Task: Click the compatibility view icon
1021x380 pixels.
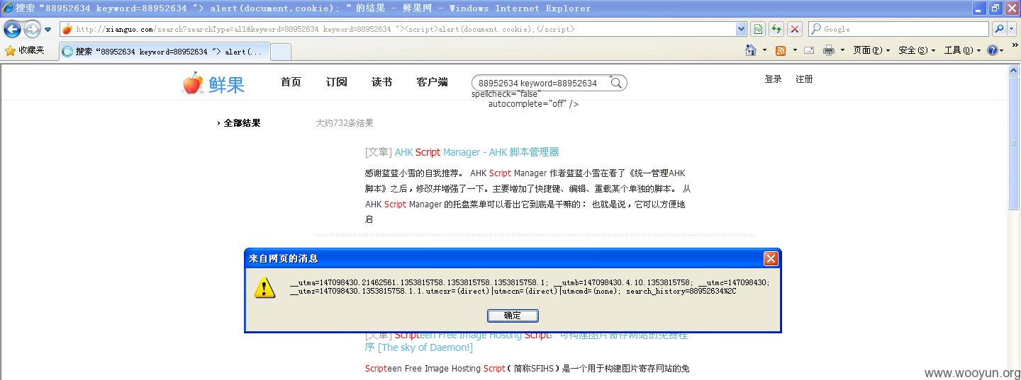Action: coord(758,29)
